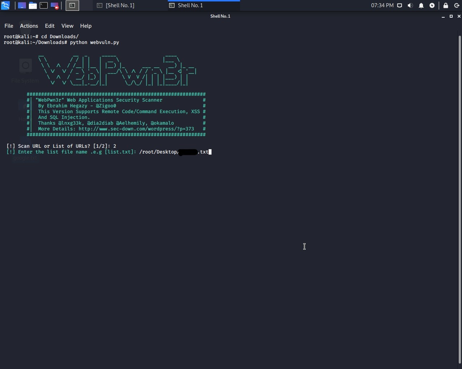Open the Actions menu
Viewport: 462px width, 369px height.
29,26
